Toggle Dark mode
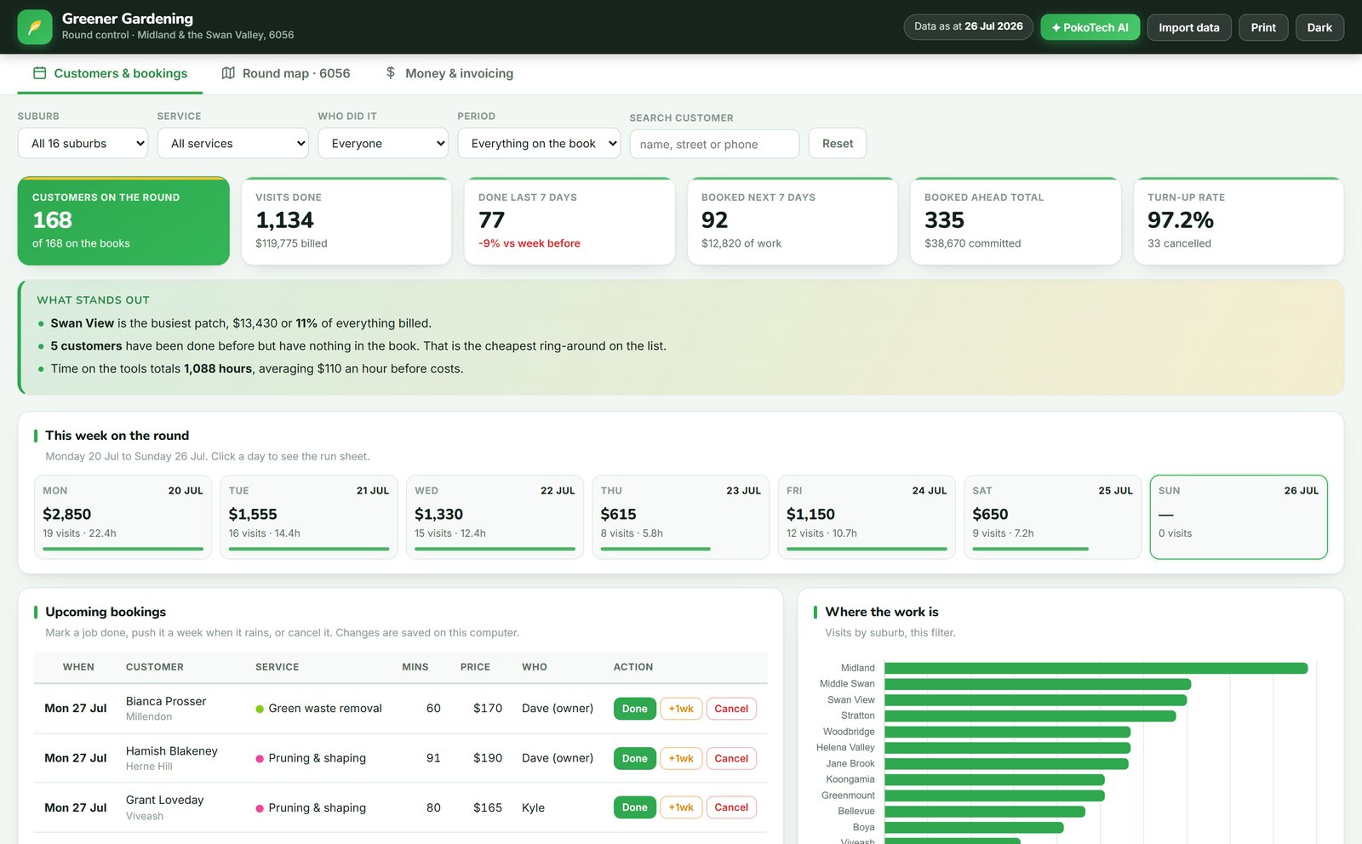The width and height of the screenshot is (1362, 844). pos(1319,27)
